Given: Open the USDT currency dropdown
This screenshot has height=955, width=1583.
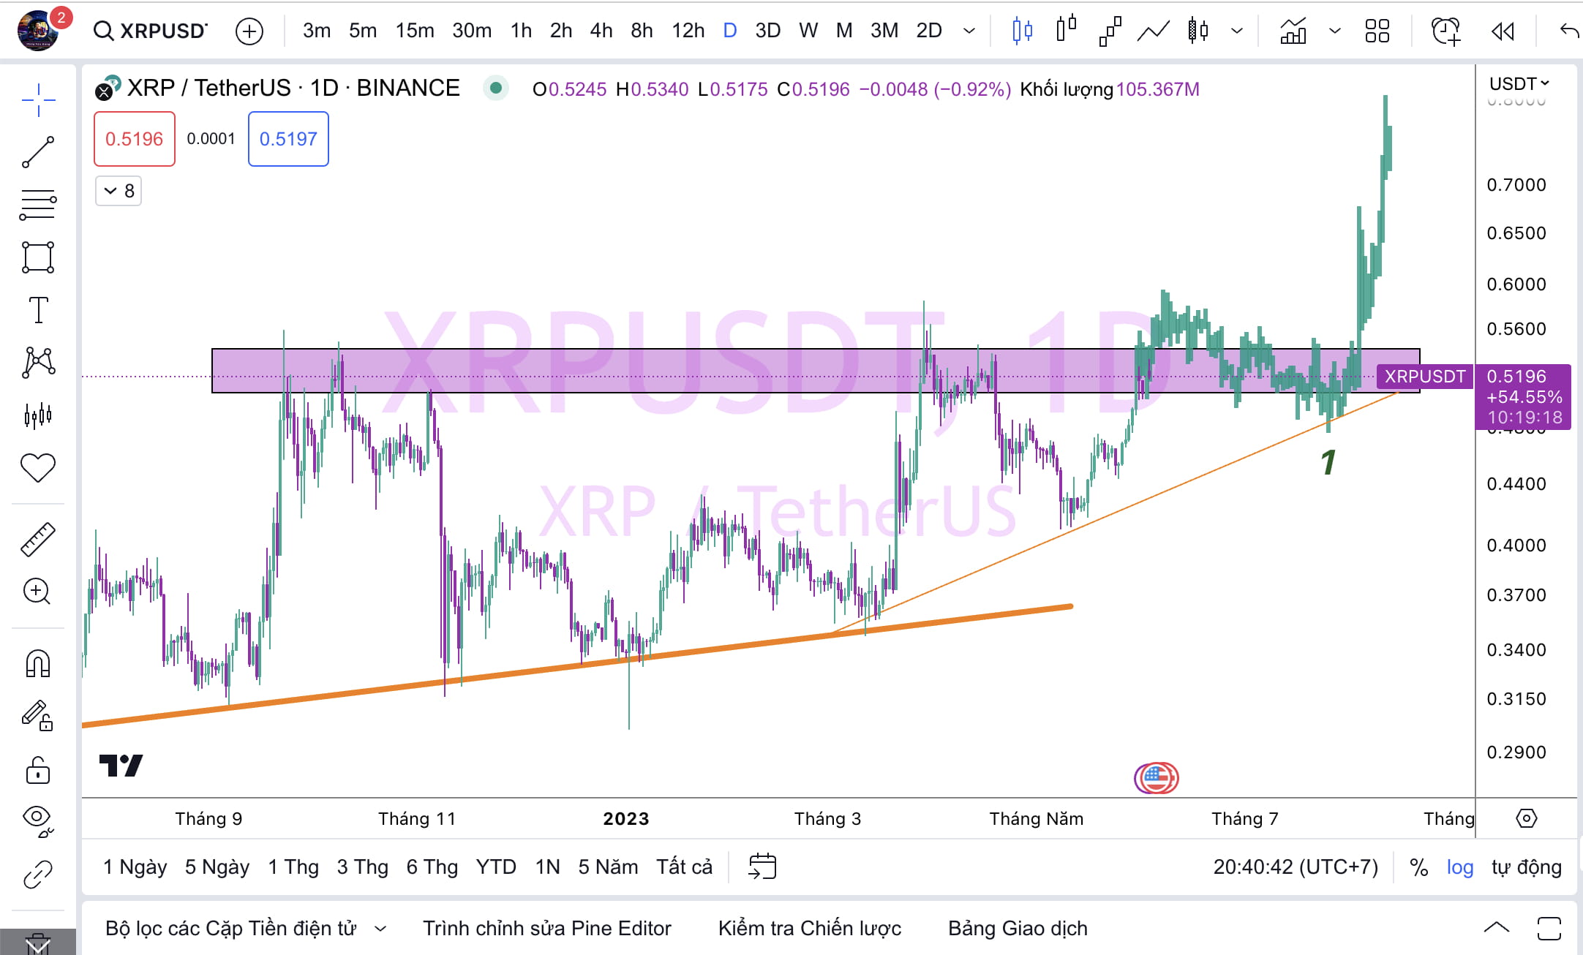Looking at the screenshot, I should pos(1517,83).
